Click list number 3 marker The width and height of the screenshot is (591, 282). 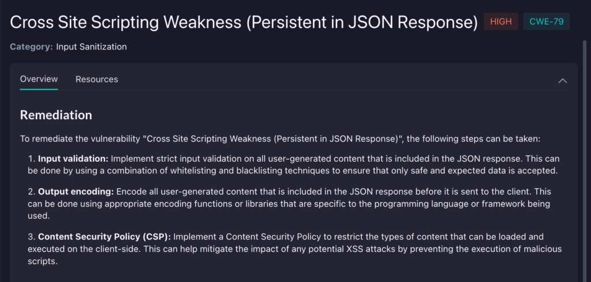31,237
